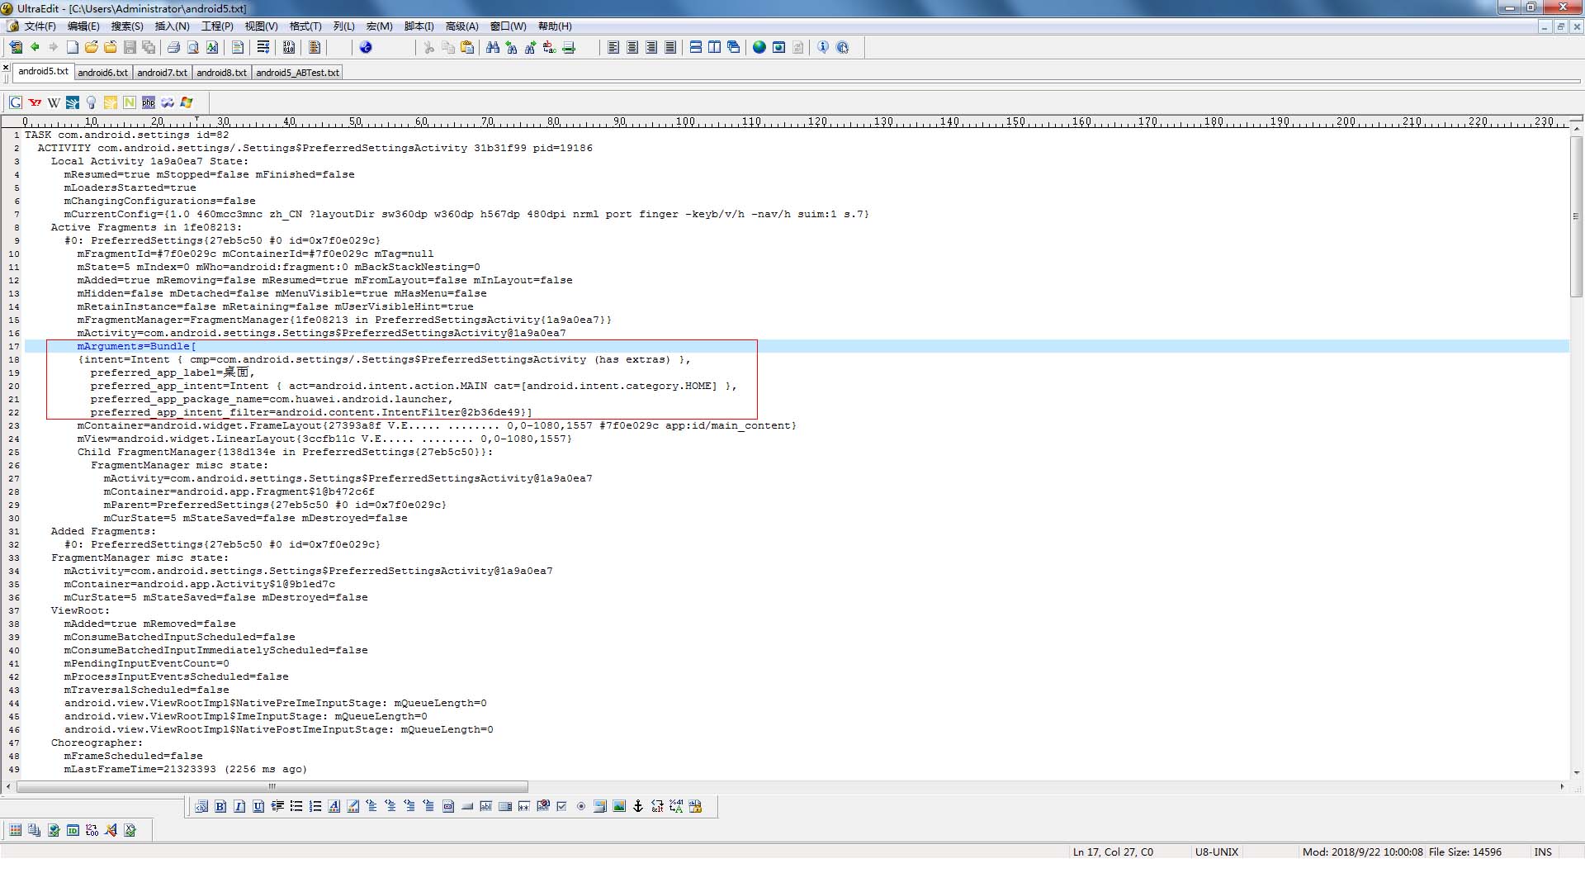Insert HTML anchor icon
Image resolution: width=1585 pixels, height=892 pixels.
tap(638, 806)
